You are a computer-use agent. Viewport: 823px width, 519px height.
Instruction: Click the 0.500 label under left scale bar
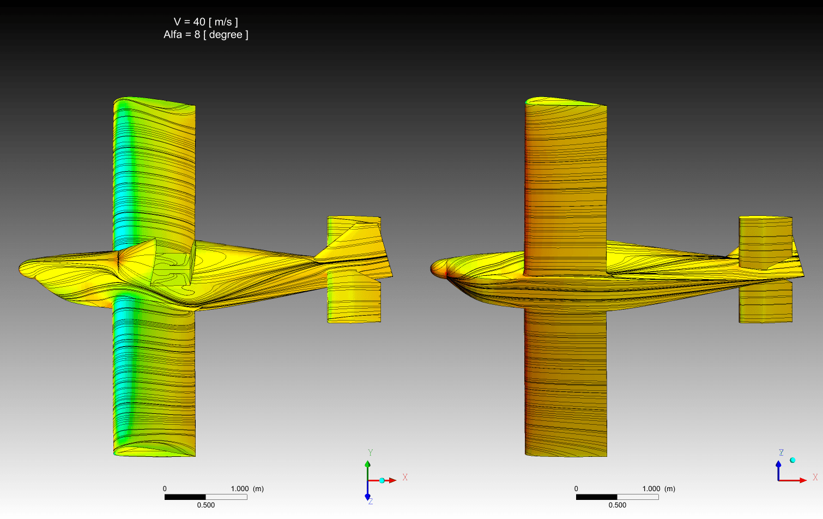click(206, 505)
